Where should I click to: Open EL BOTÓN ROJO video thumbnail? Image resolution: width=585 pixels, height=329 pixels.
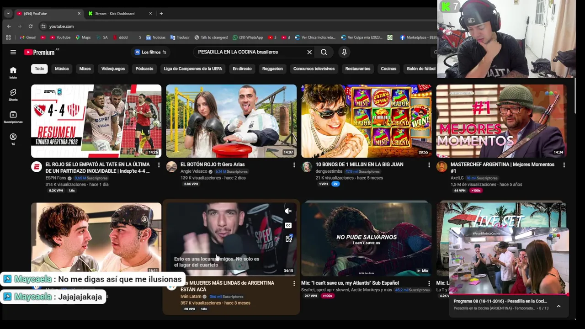(231, 121)
